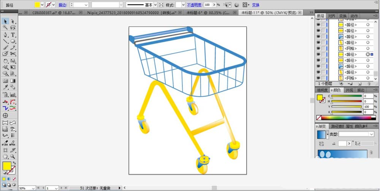
Task: Set paint mode to Color button
Action: point(4,179)
